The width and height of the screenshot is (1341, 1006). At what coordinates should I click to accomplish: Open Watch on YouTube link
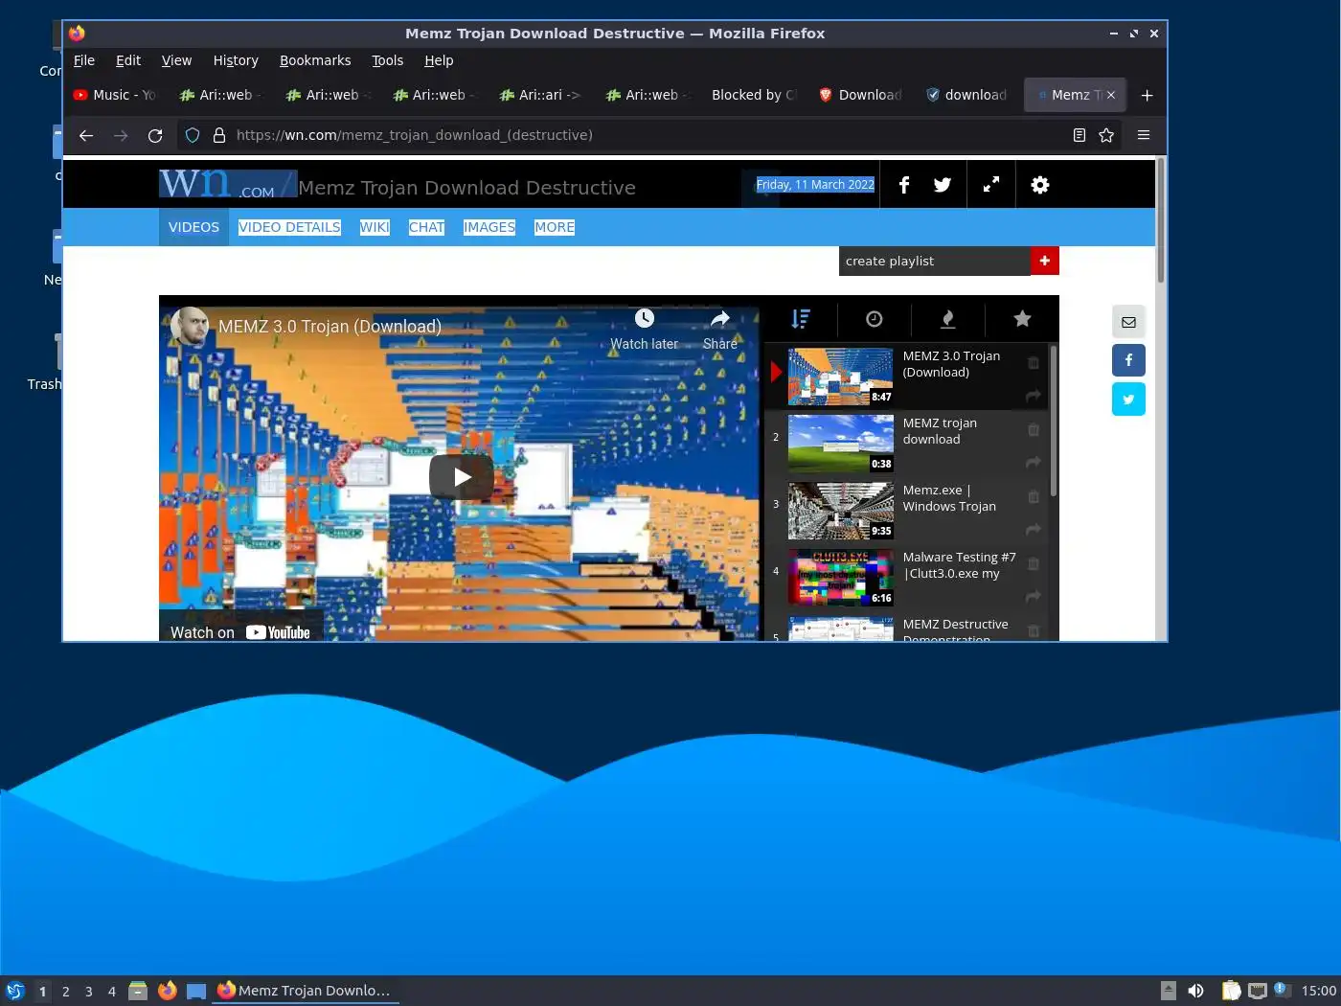click(240, 632)
